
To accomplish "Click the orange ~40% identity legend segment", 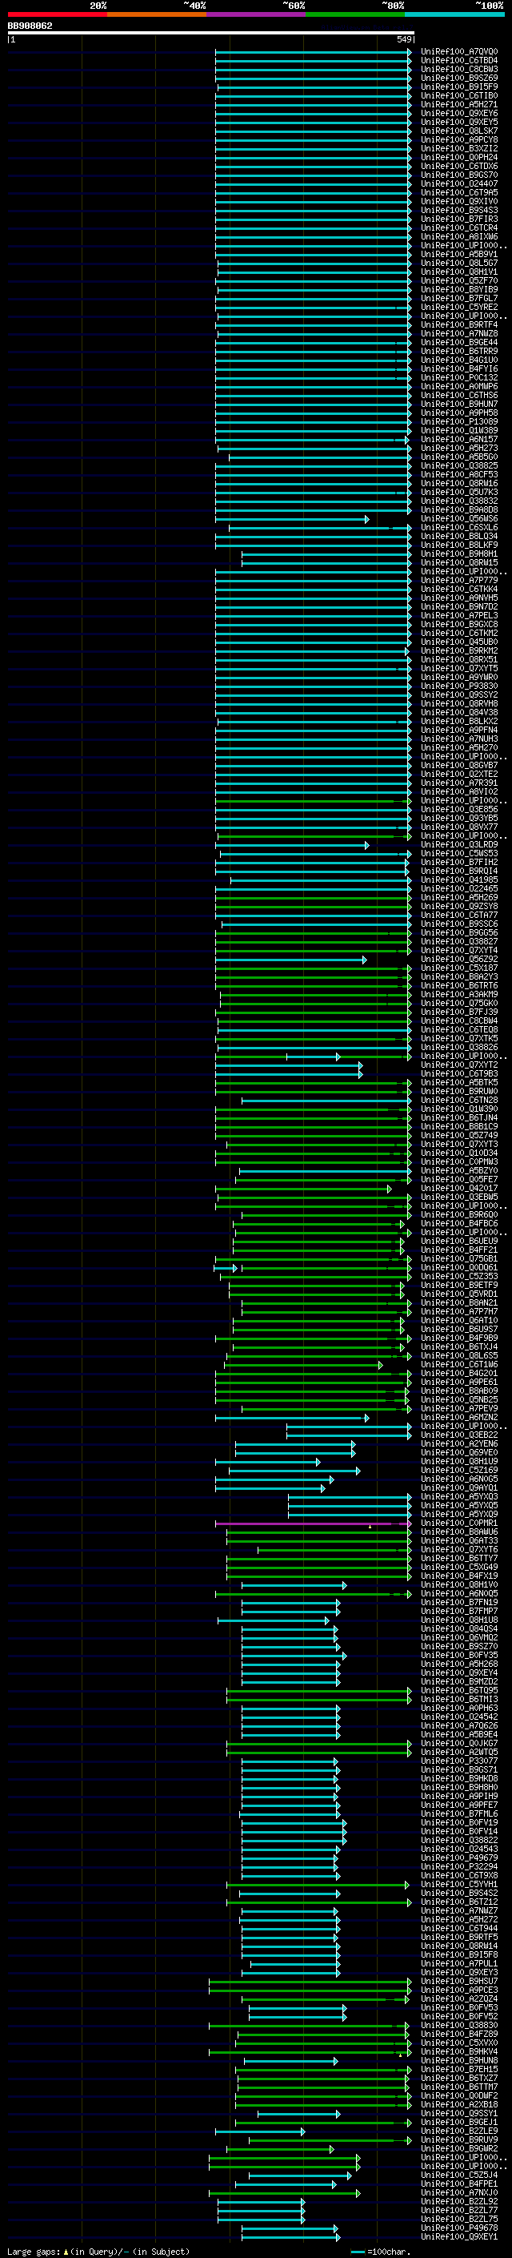I will click(157, 14).
